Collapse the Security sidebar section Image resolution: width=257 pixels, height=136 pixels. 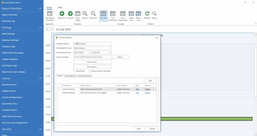tap(40, 129)
